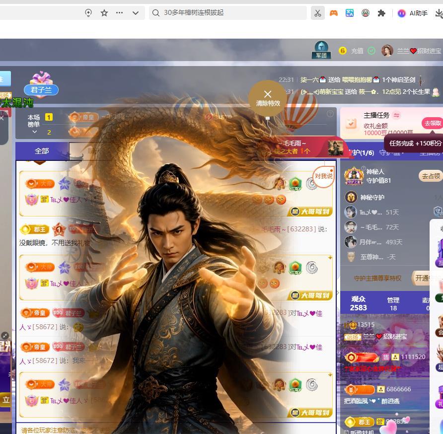
Task: Click audience ID 6866666
Action: (x=399, y=389)
